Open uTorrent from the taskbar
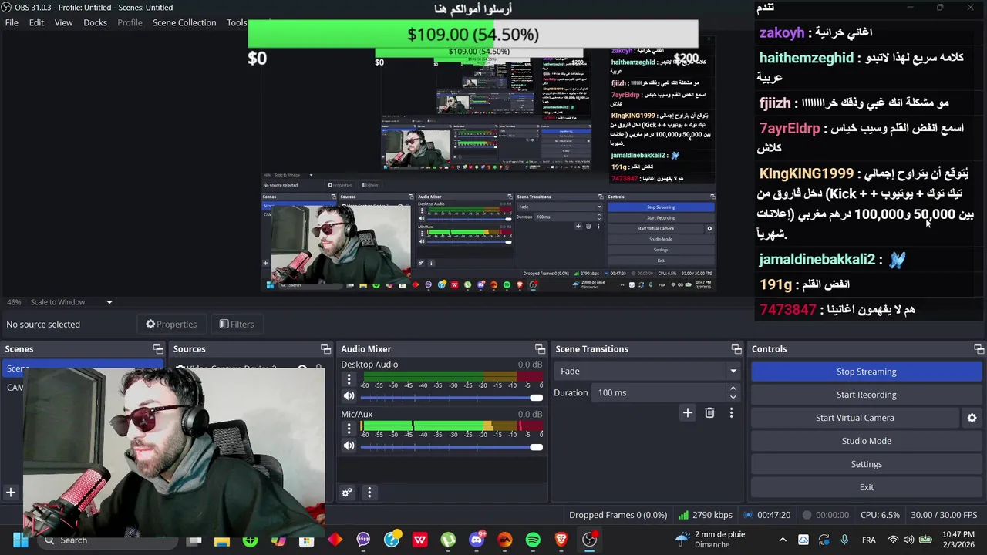Image resolution: width=987 pixels, height=555 pixels. [448, 540]
